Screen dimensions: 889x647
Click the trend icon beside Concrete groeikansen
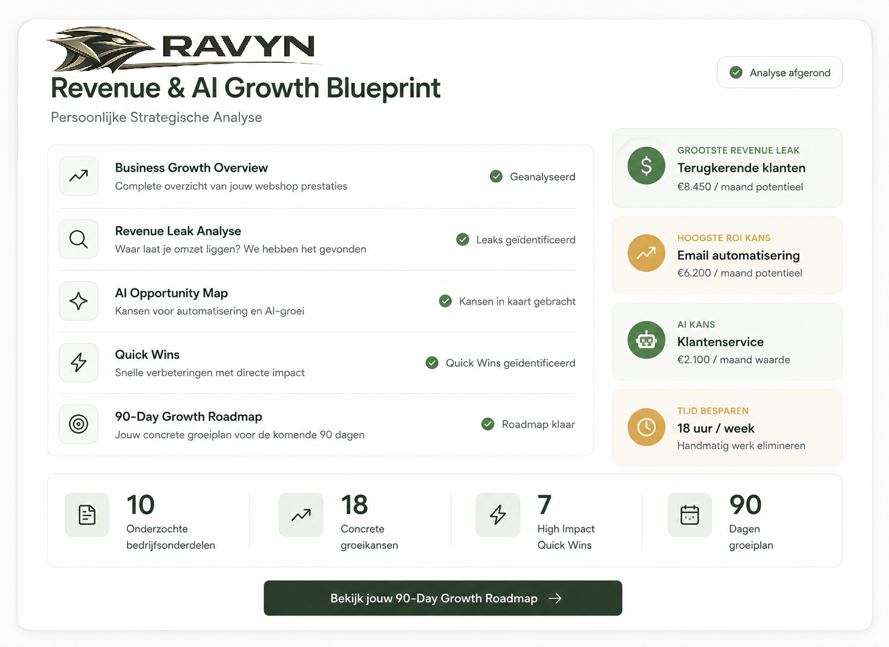301,515
